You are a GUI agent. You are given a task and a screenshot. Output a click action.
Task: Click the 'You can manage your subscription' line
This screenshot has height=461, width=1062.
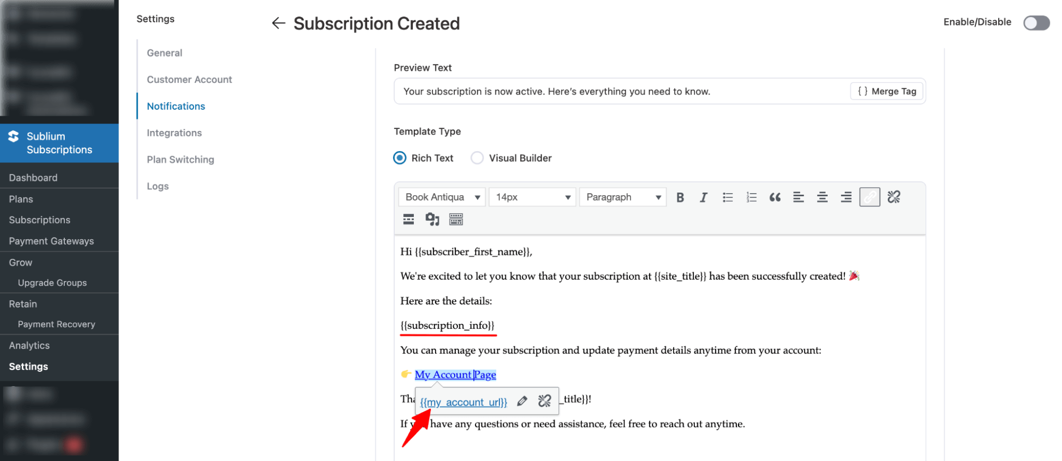pyautogui.click(x=611, y=350)
